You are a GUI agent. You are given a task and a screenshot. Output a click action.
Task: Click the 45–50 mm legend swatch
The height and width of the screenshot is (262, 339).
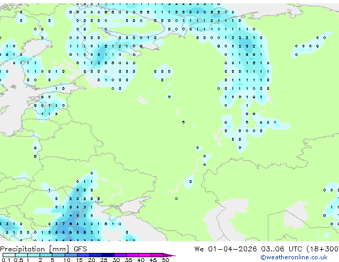pos(157,255)
